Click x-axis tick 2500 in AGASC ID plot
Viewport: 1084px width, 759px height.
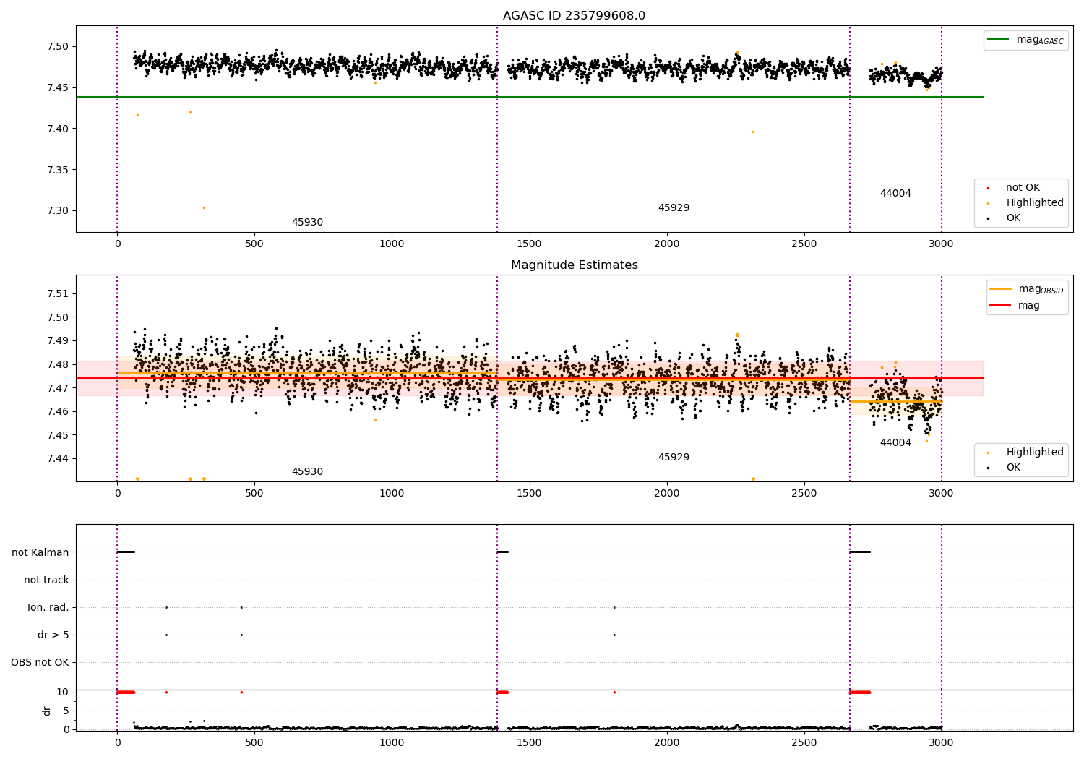pyautogui.click(x=804, y=244)
